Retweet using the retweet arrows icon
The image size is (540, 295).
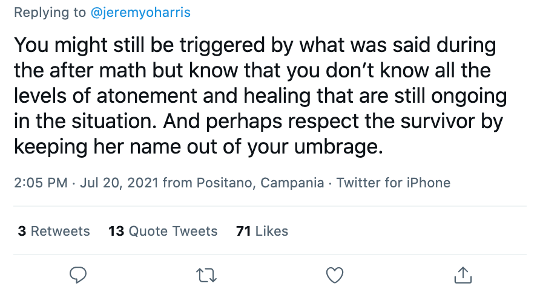[x=206, y=276]
